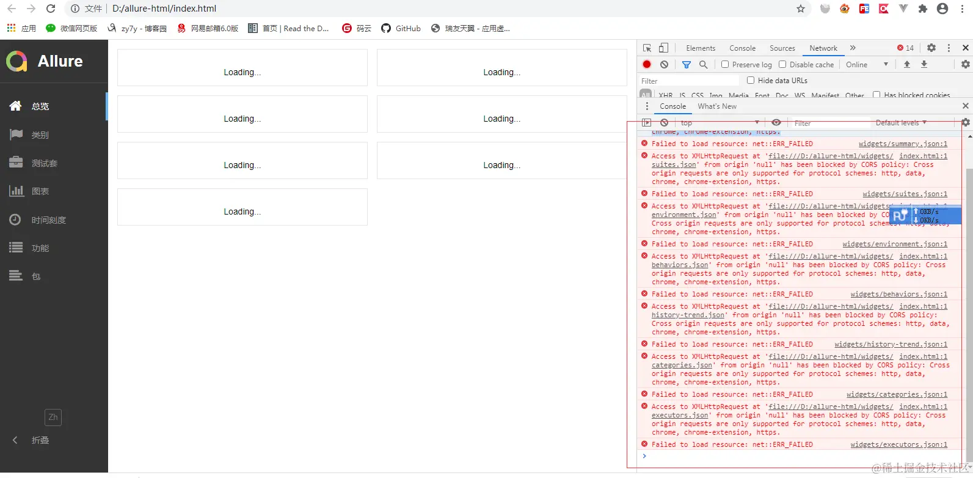Open the 测试套 suites sidebar item
973x478 pixels.
54,163
